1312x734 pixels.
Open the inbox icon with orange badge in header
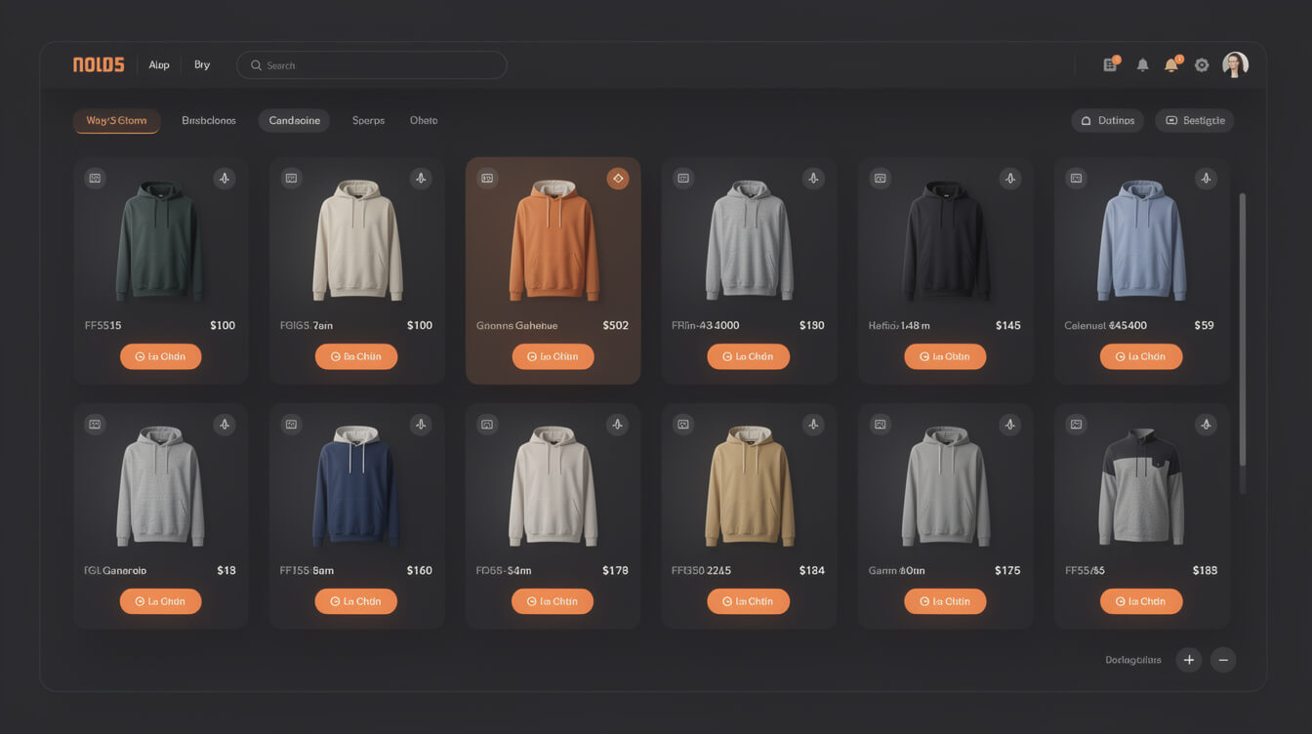click(x=1111, y=64)
